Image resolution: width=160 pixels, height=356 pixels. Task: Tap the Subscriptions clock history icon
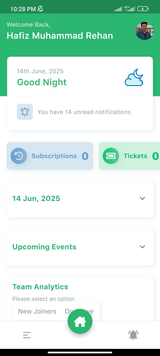pyautogui.click(x=19, y=156)
